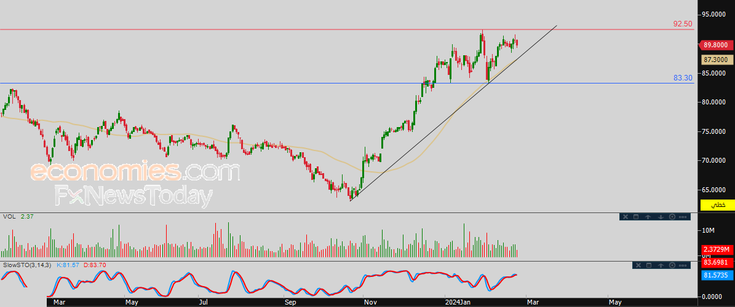This screenshot has width=735, height=307.
Task: Click the 92.50 resistance level label
Action: pyautogui.click(x=683, y=24)
